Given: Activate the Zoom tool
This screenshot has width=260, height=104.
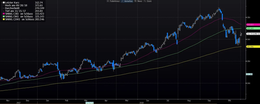Looking at the screenshot, I should pyautogui.click(x=149, y=1).
